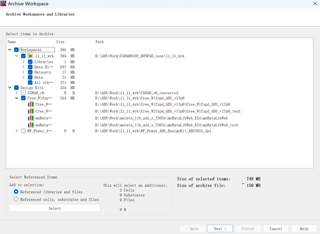
Task: Uncheck the 937 KB Data Di… checkbox
Action: pos(30,67)
